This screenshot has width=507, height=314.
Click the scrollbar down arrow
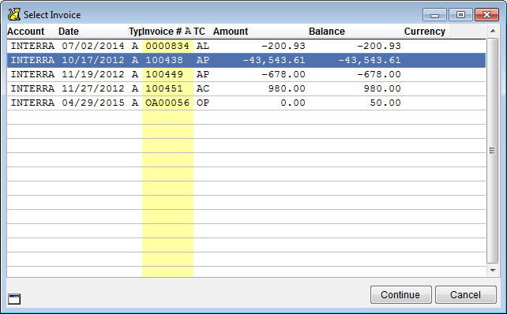493,271
